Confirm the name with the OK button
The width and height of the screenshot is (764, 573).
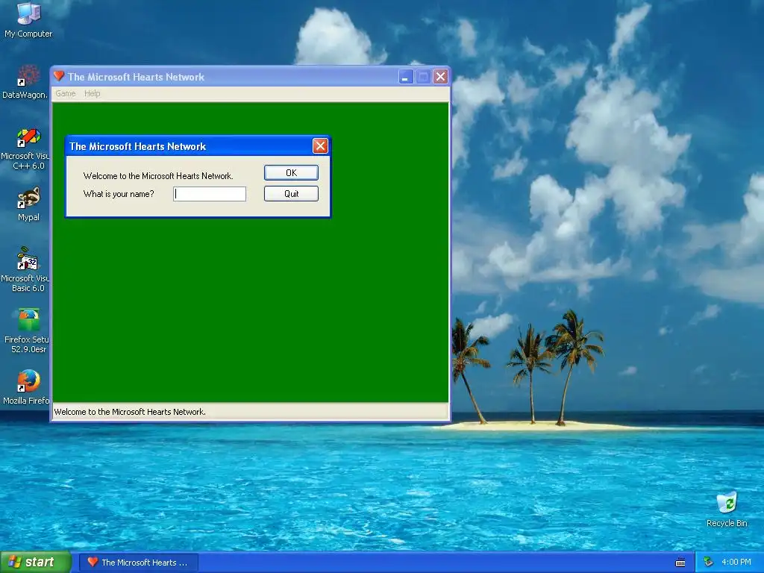pos(292,173)
